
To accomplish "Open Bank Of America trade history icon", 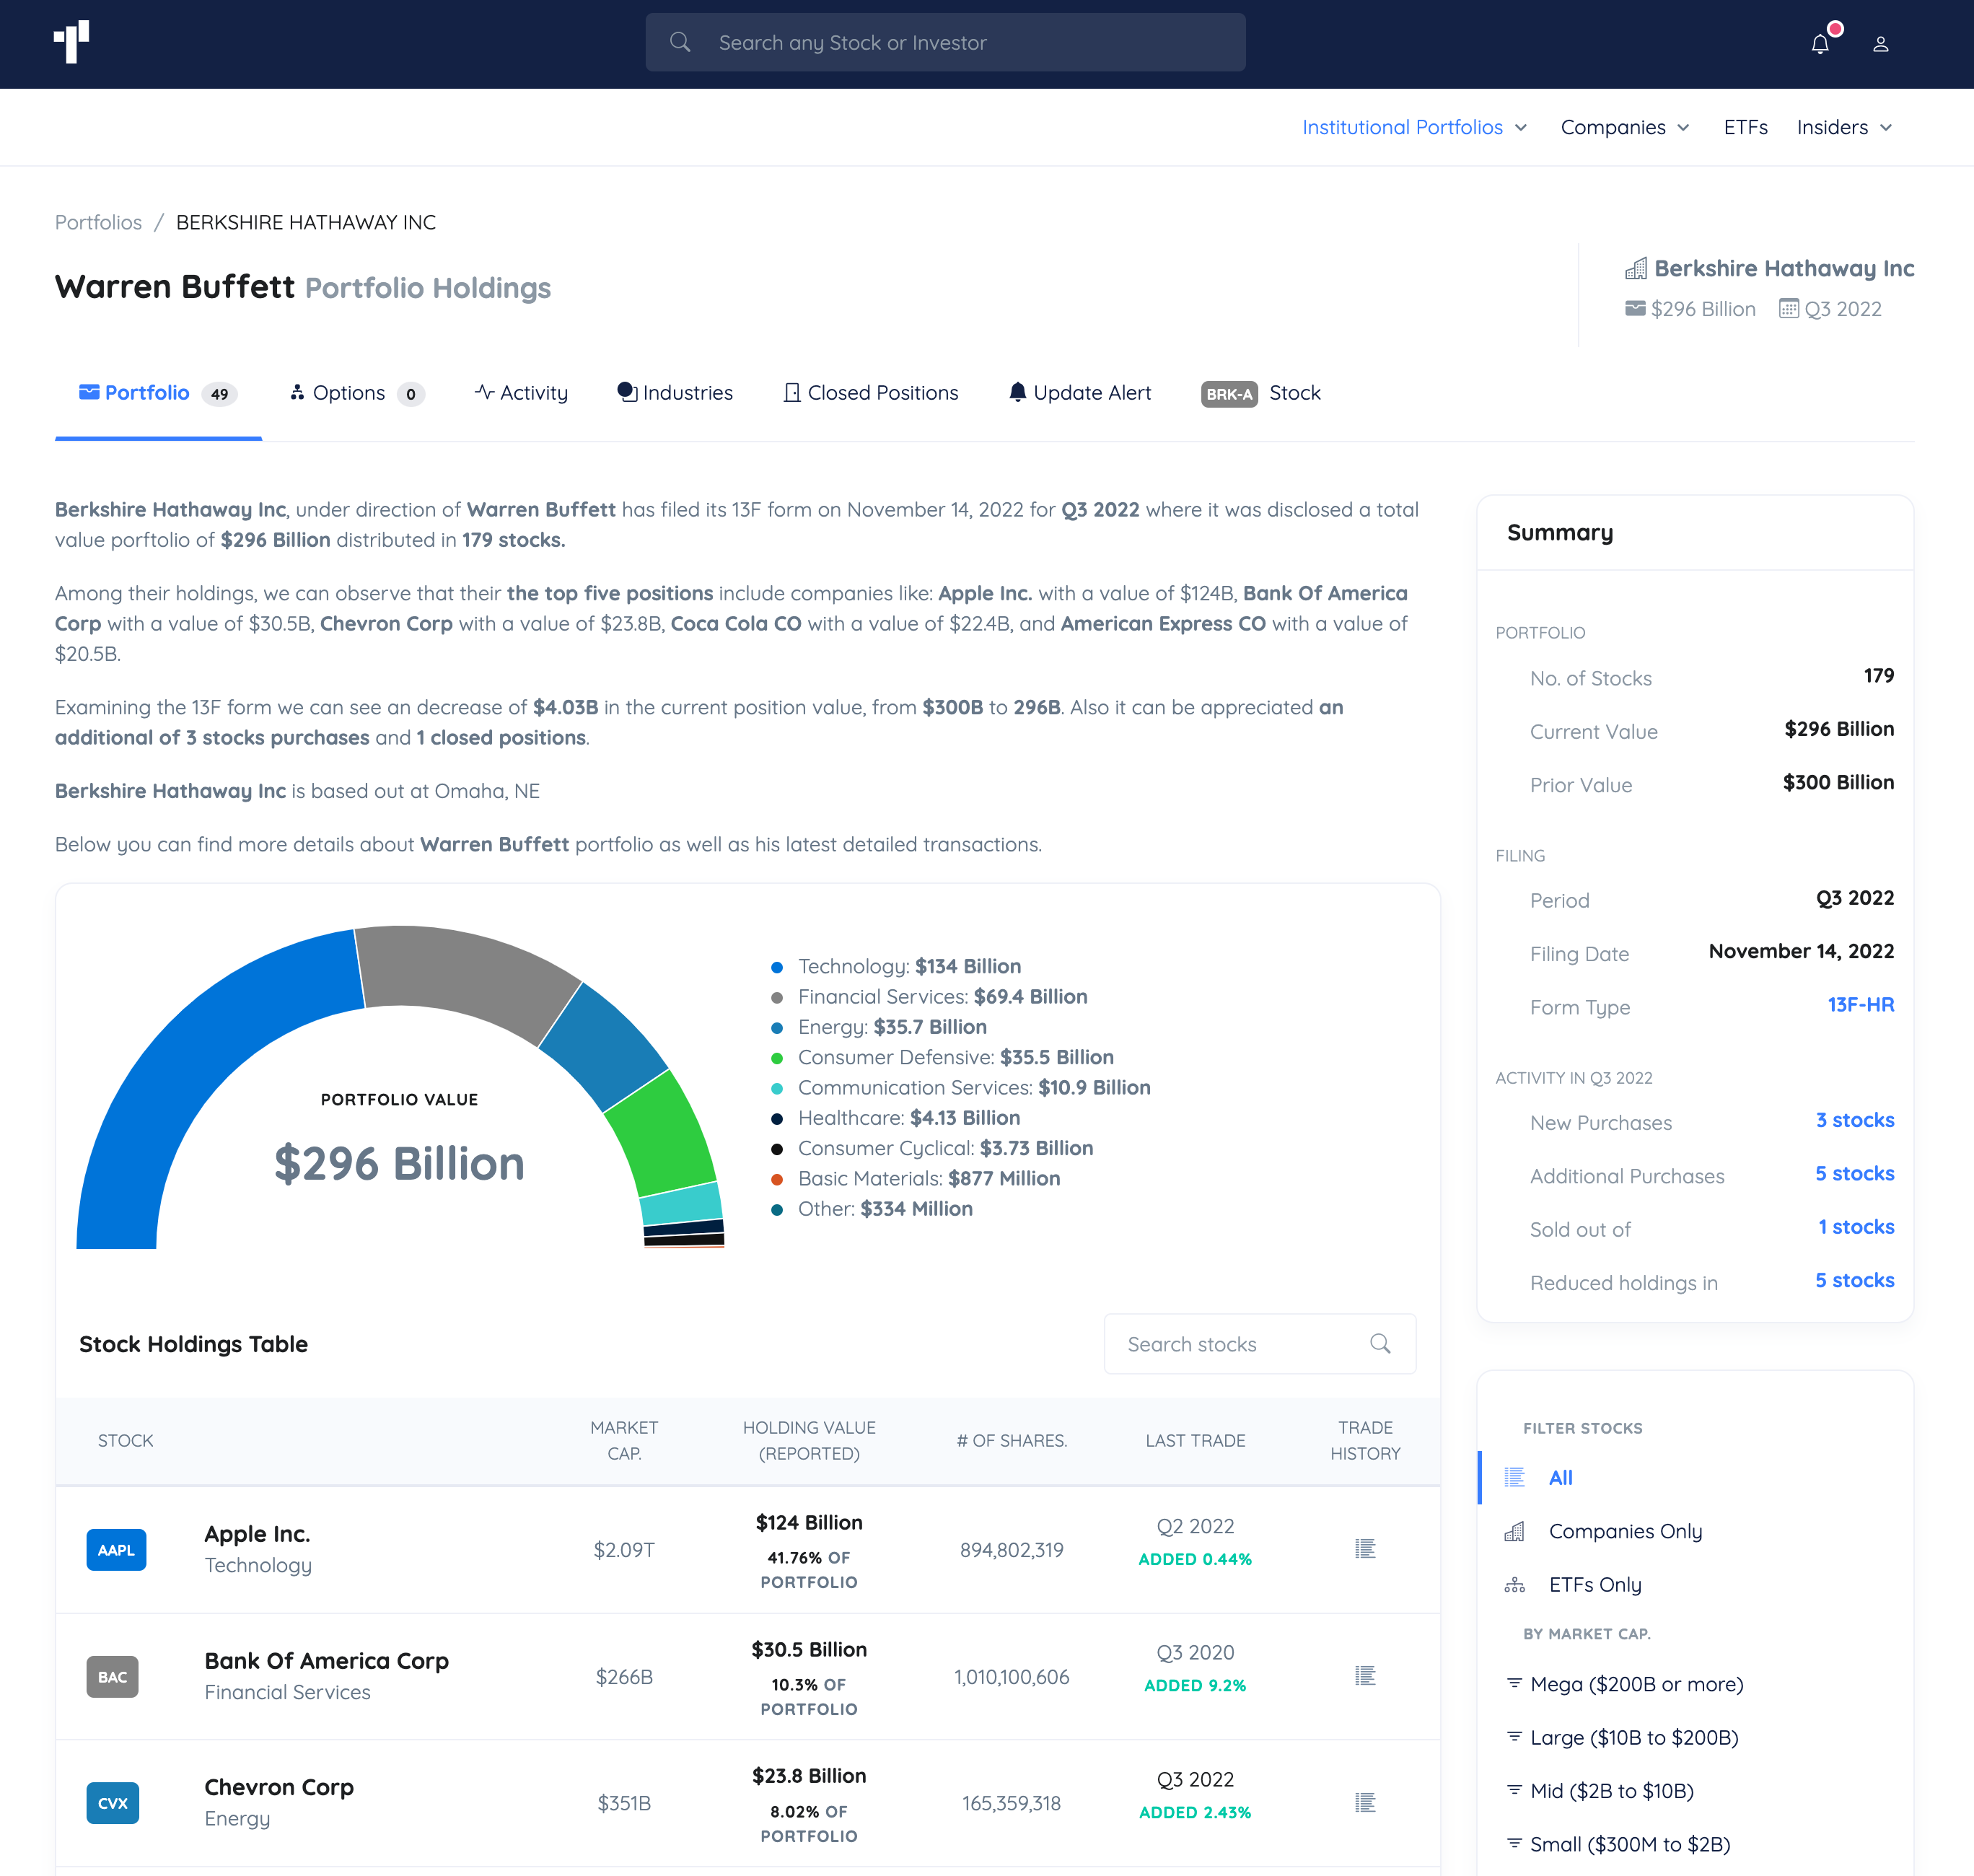I will click(1365, 1675).
